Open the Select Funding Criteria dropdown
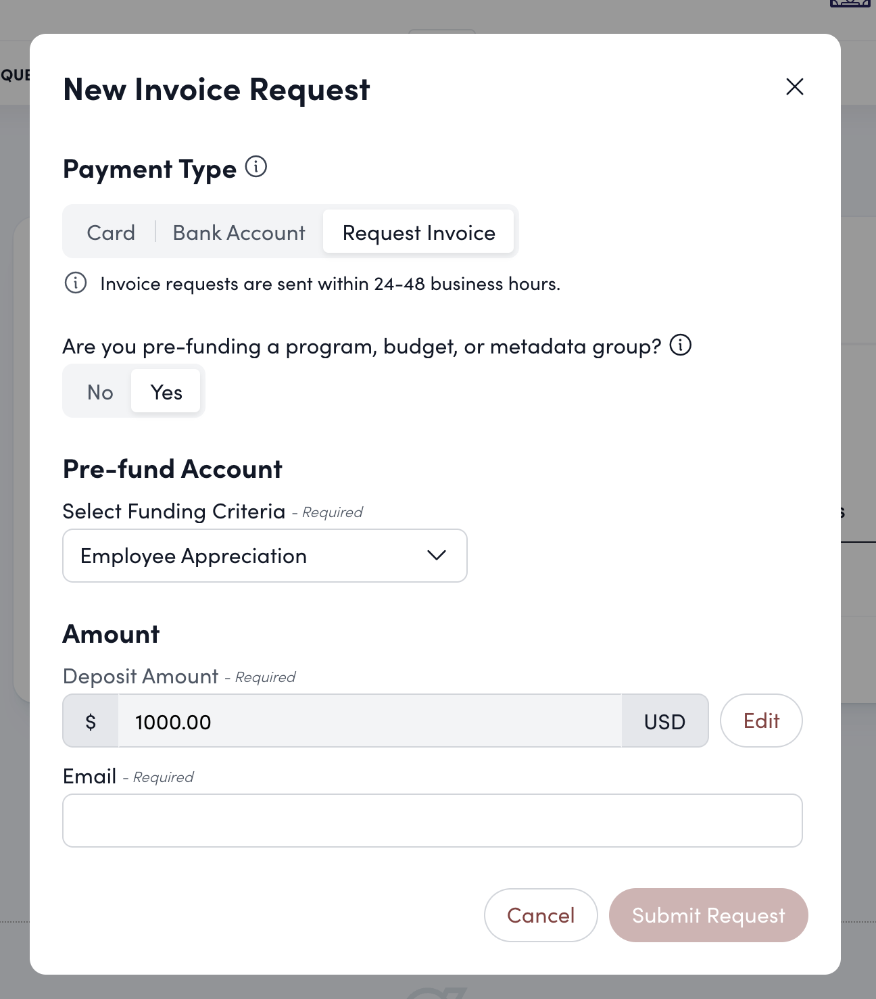This screenshot has height=999, width=876. pyautogui.click(x=264, y=555)
